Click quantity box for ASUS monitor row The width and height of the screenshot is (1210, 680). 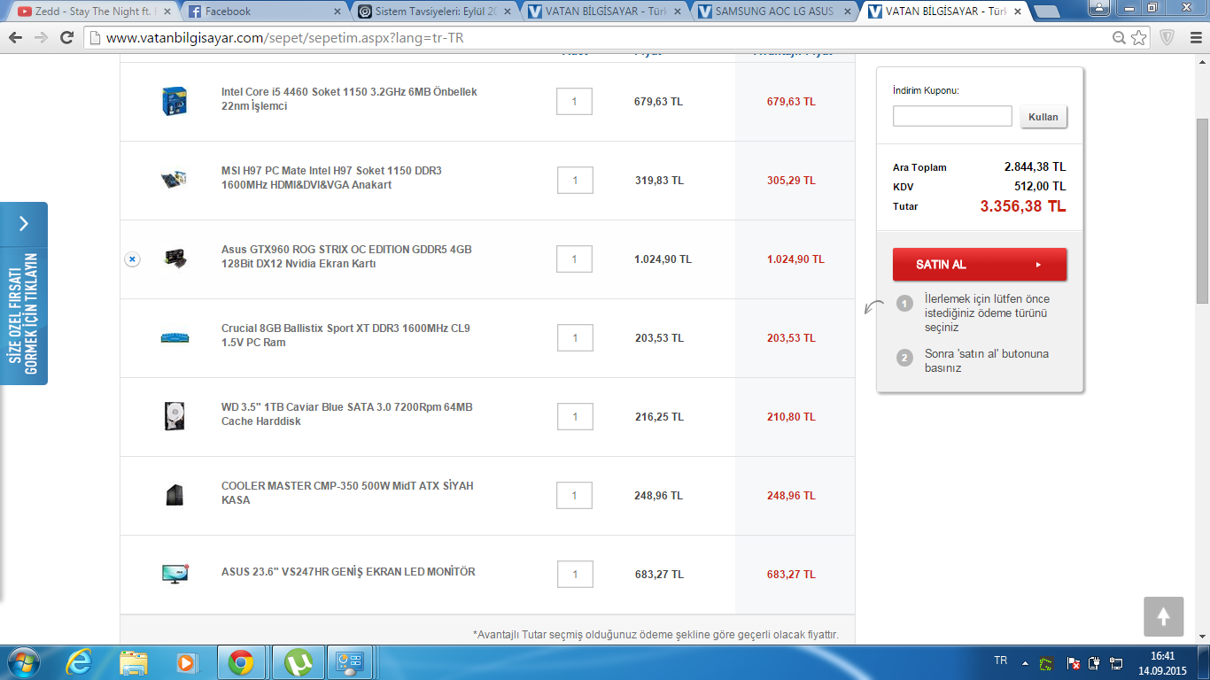tap(575, 575)
